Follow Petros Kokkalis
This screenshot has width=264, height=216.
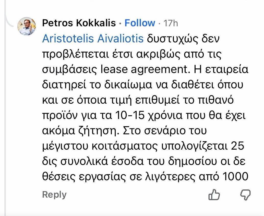(x=140, y=23)
